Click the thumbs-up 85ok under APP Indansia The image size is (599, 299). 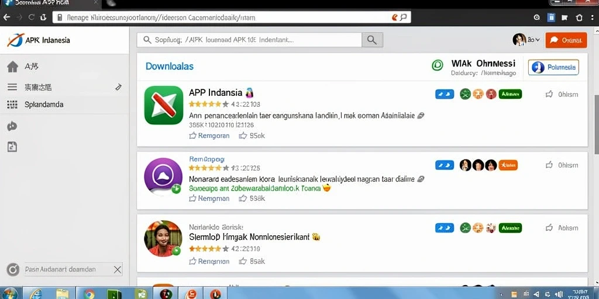point(252,135)
